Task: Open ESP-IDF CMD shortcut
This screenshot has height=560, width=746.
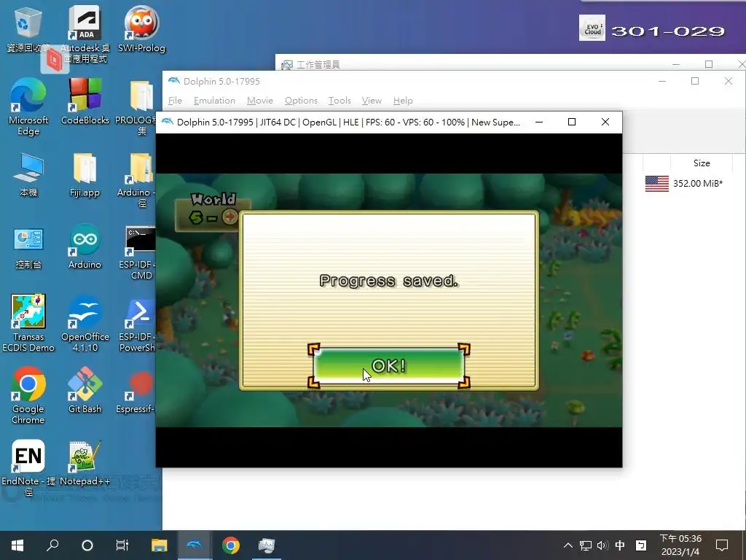Action: [x=138, y=252]
